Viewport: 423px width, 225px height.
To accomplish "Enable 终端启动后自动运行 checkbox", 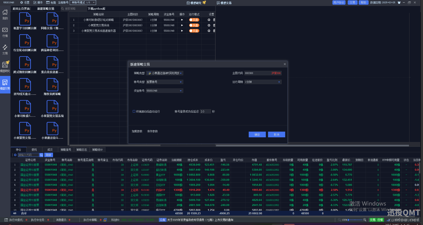I will coord(134,111).
